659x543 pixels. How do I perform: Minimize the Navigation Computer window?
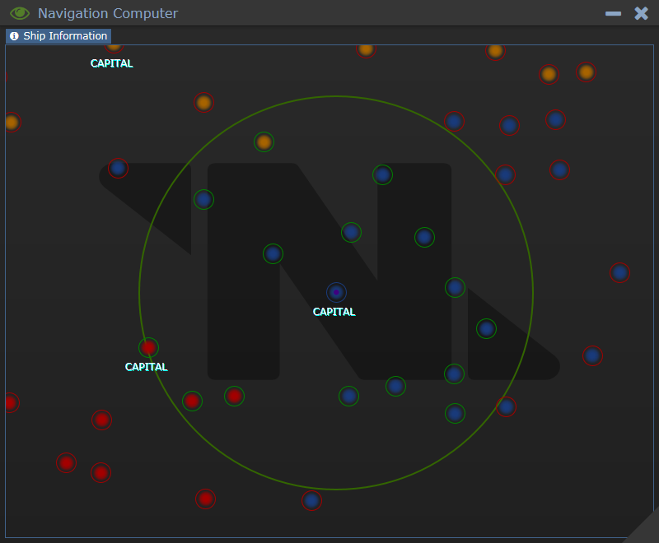tap(613, 13)
